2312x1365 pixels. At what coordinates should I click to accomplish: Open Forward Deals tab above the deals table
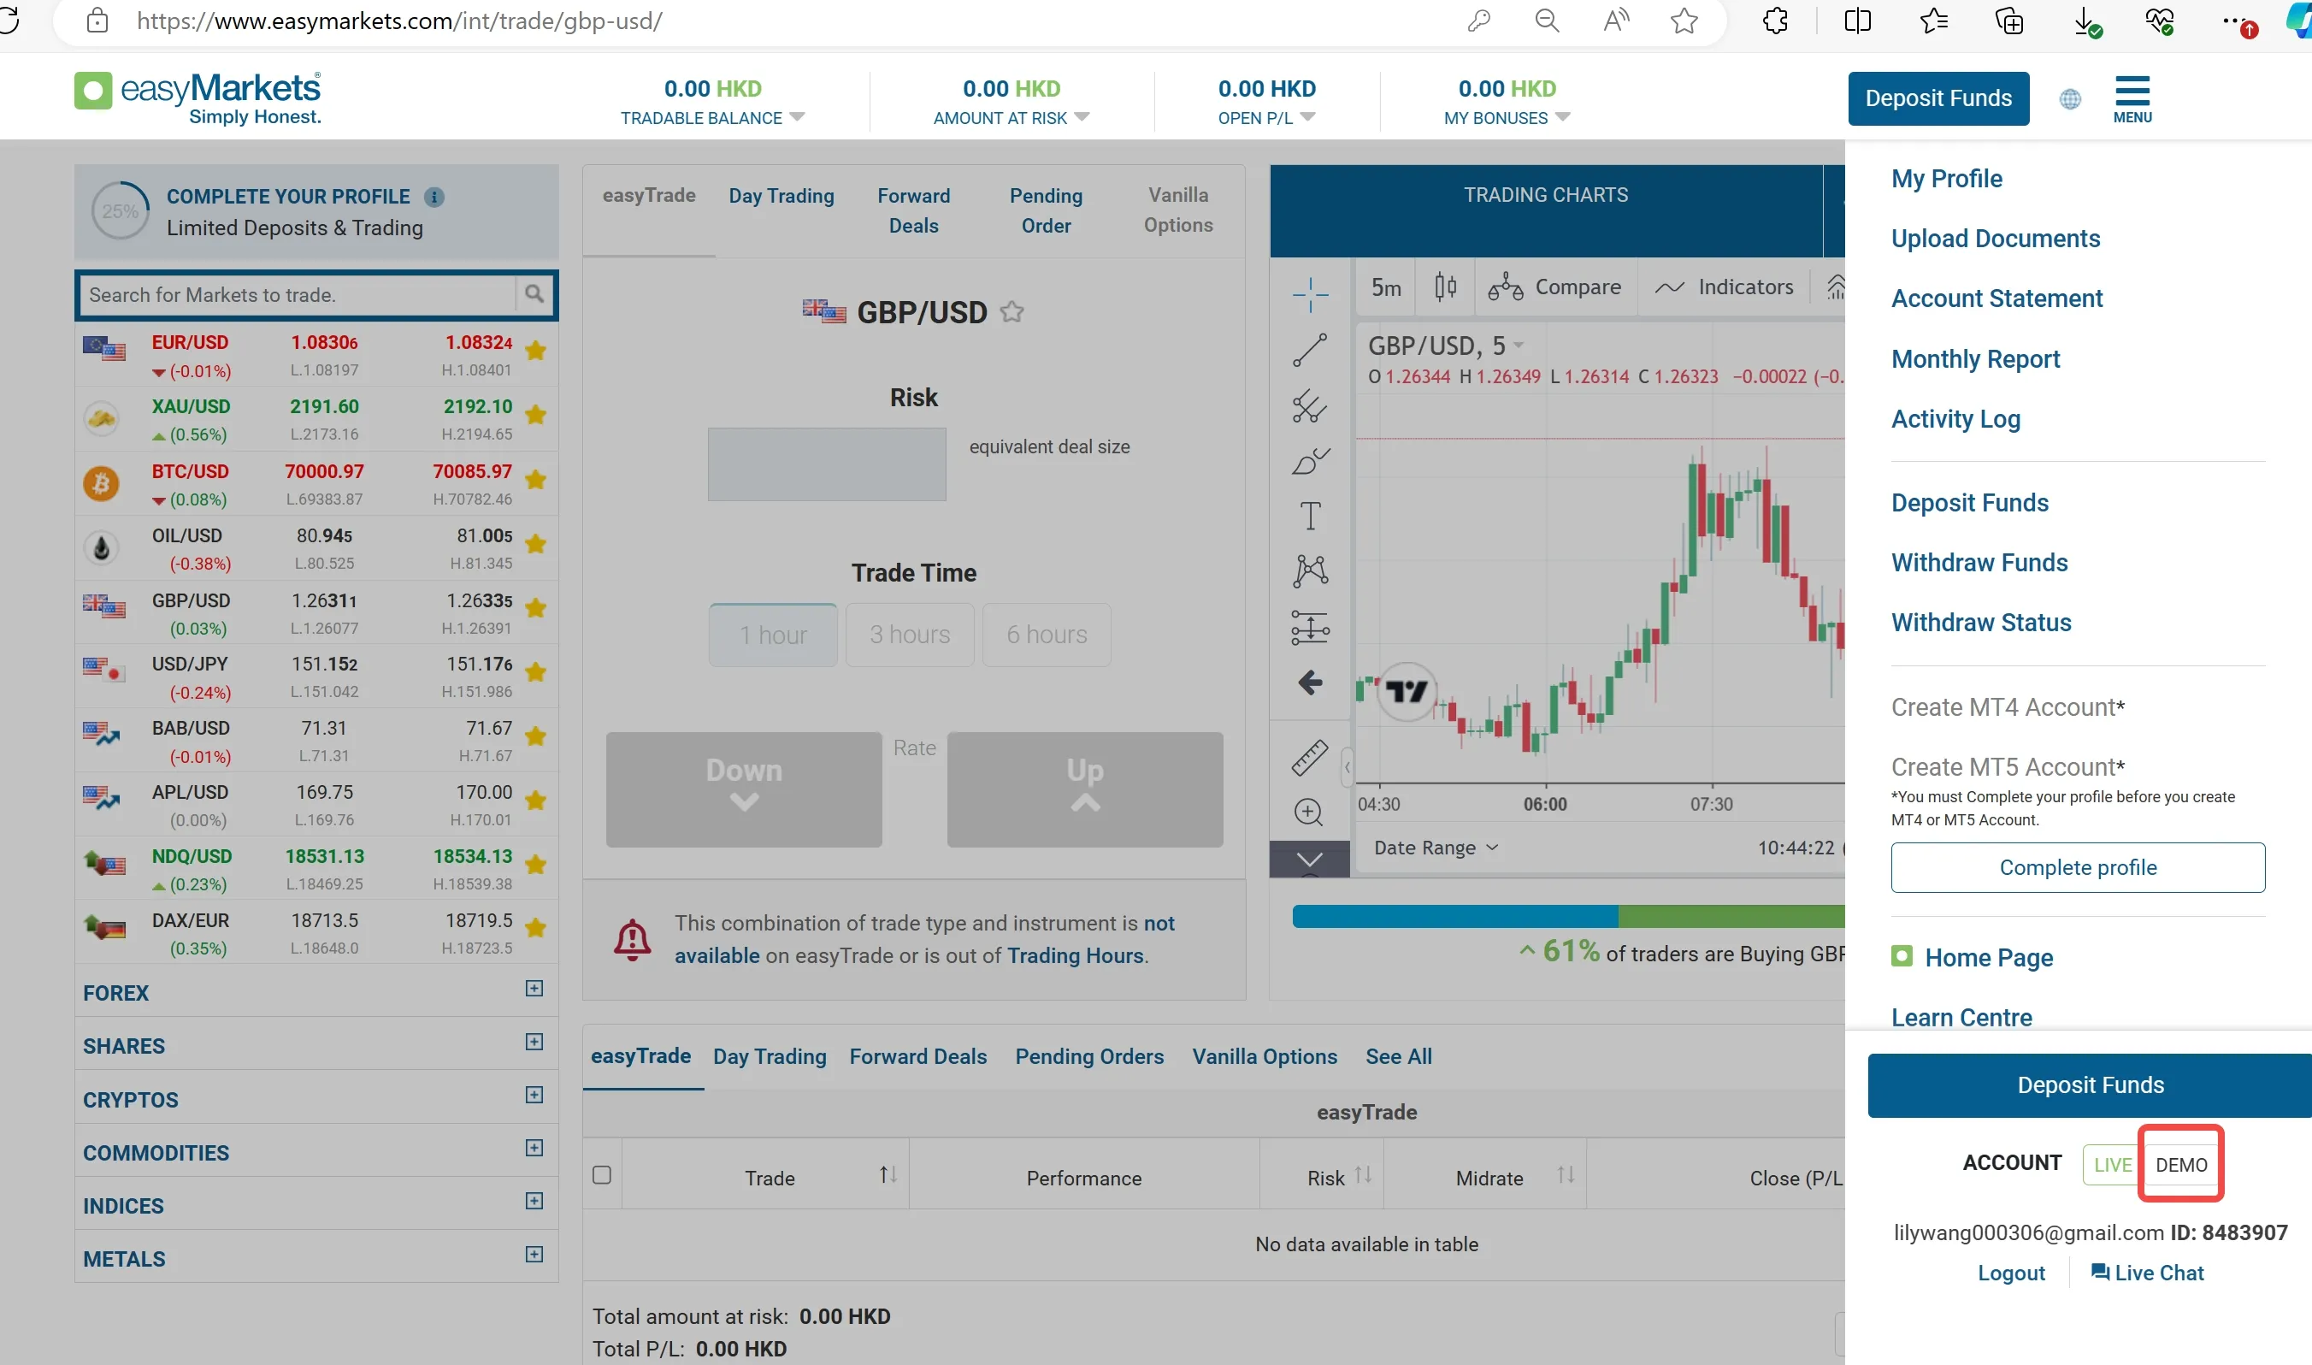(917, 1057)
